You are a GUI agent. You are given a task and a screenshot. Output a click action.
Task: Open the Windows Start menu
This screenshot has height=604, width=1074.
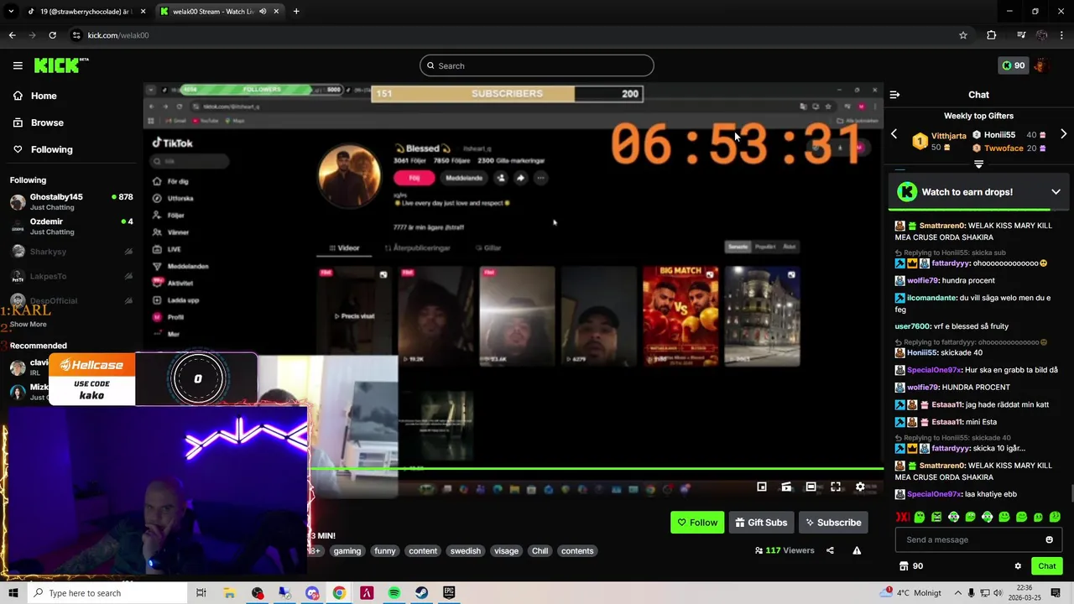(x=13, y=593)
